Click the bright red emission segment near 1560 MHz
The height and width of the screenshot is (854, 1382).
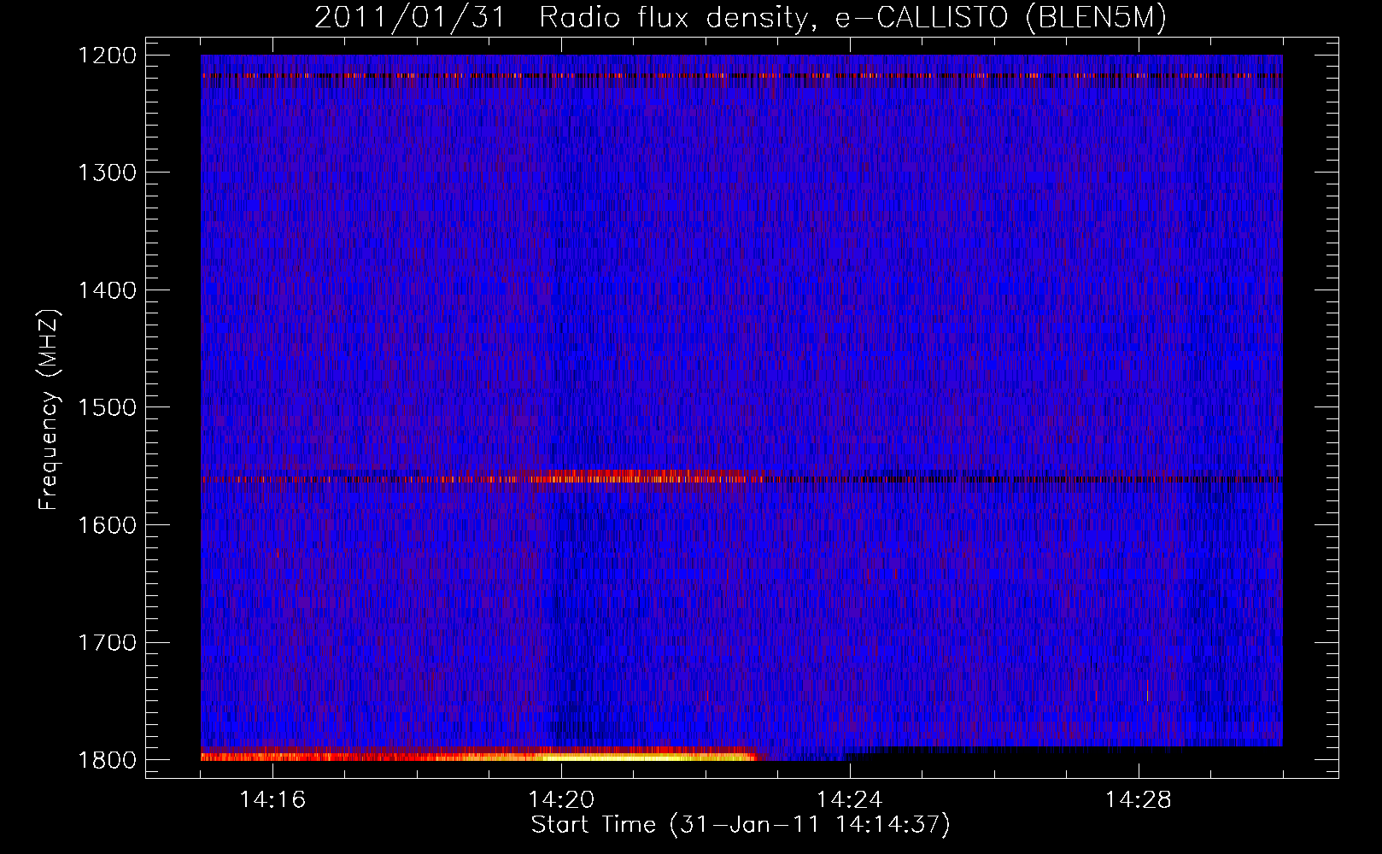[x=636, y=476]
